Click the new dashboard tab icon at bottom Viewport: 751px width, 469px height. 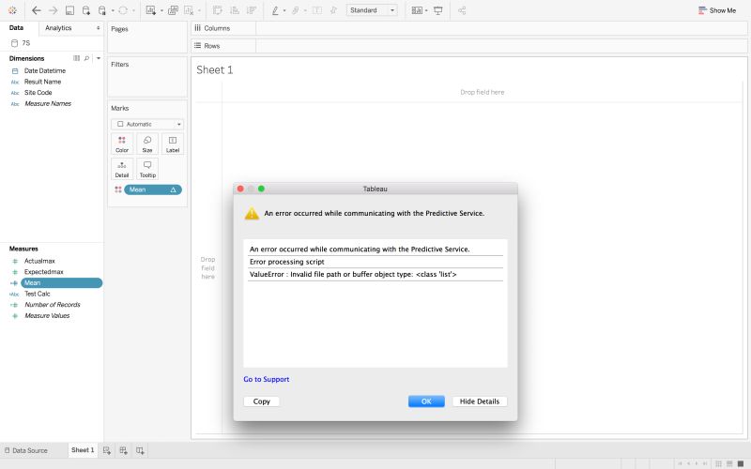click(124, 450)
